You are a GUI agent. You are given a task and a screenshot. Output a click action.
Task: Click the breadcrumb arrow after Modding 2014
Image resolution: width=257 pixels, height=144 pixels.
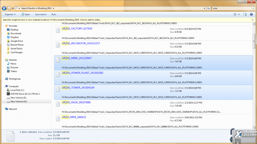[x=54, y=8]
